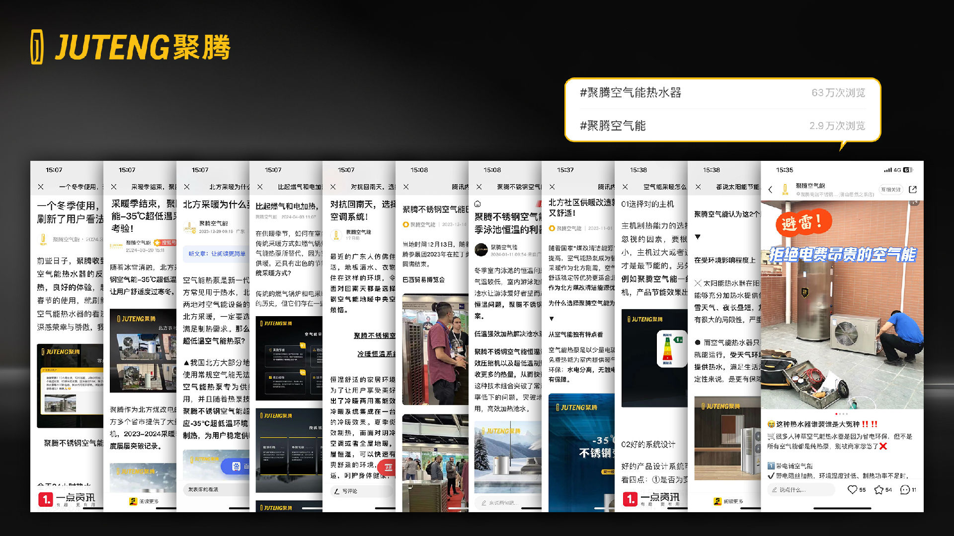Tap the '来说两句吧' comment field
The height and width of the screenshot is (536, 954).
tap(507, 503)
